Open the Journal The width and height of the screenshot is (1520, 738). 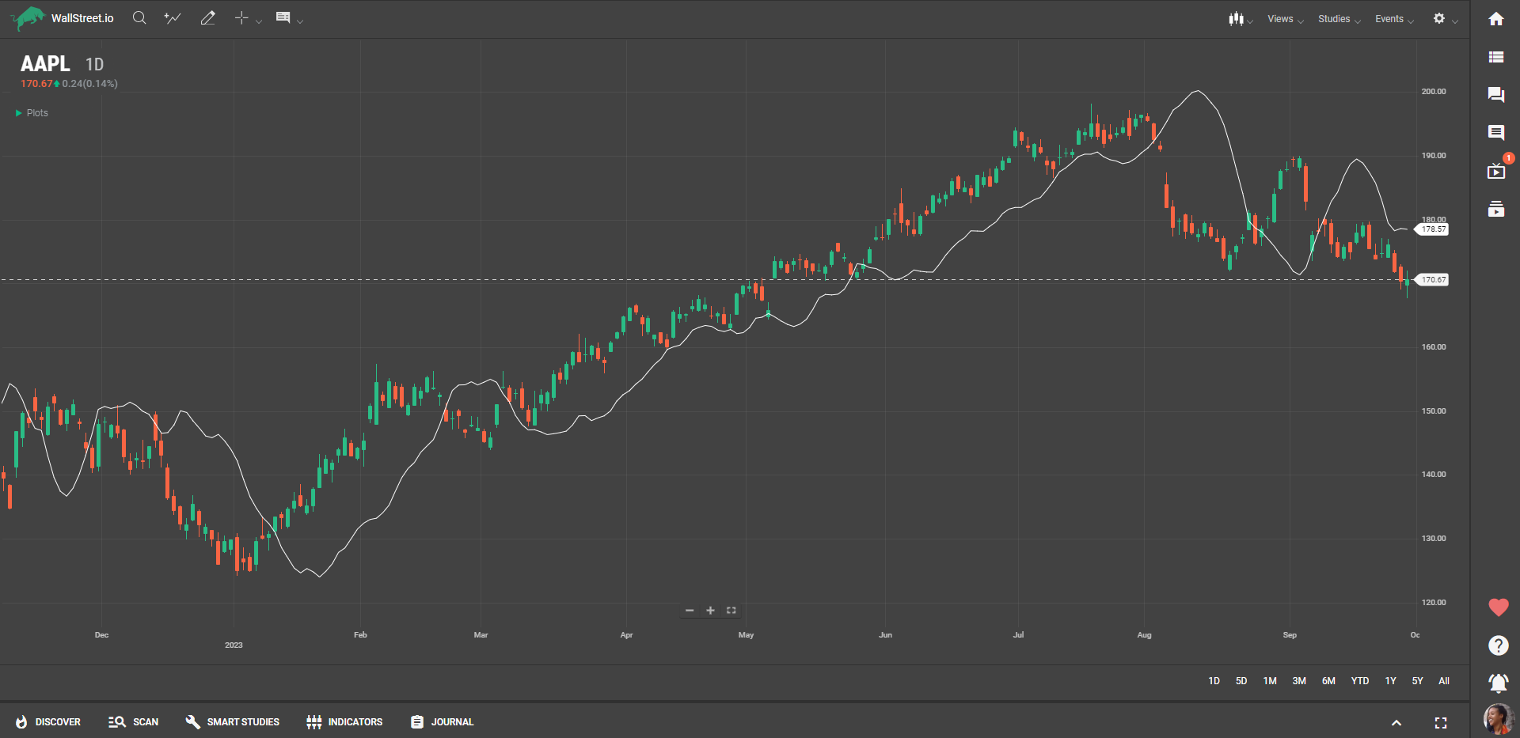[442, 722]
